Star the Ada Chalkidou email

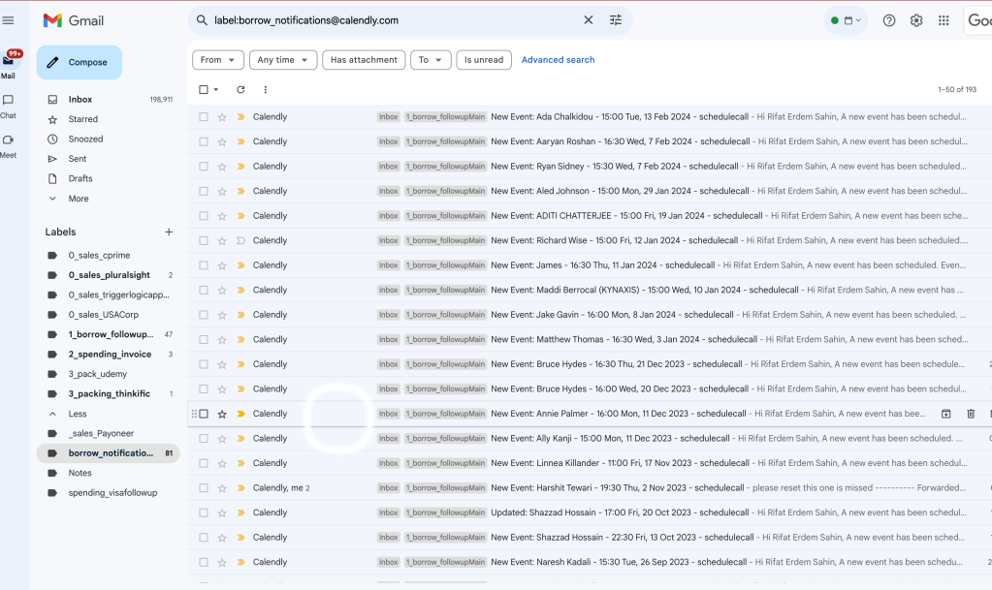click(x=222, y=117)
